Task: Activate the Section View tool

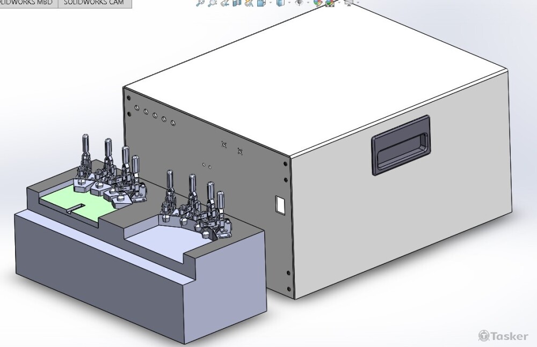Action: [x=236, y=3]
